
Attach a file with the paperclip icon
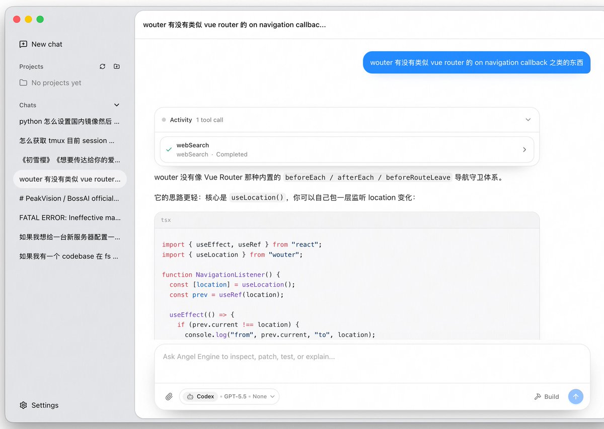(169, 396)
